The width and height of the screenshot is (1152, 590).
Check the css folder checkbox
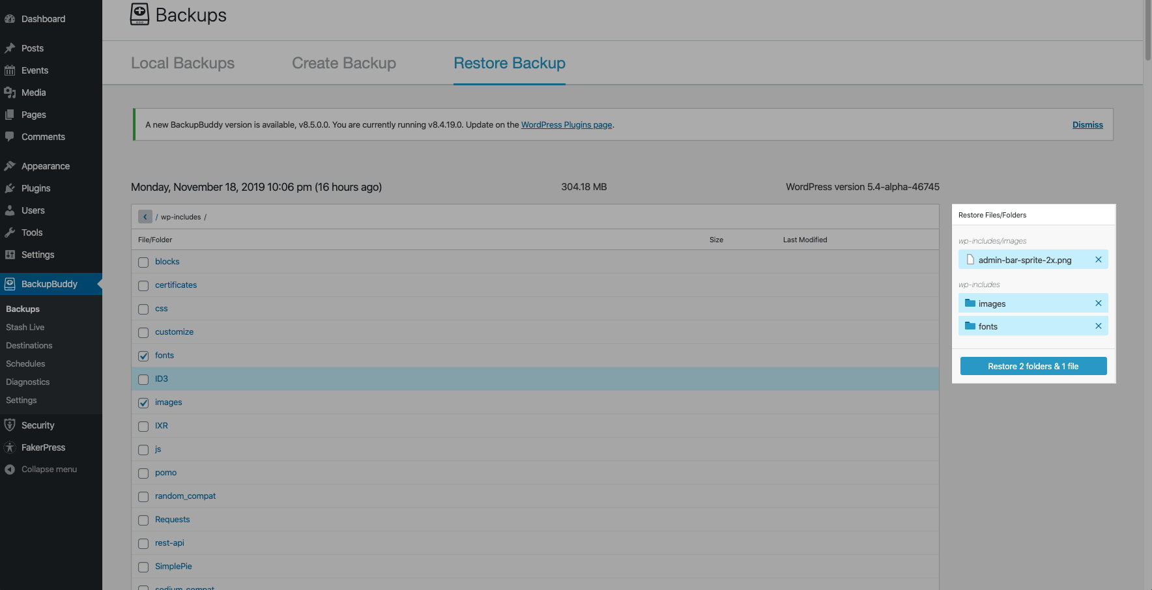point(143,309)
